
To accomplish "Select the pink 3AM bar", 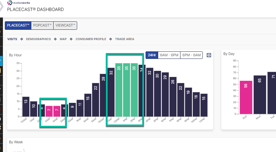I will click(49, 111).
